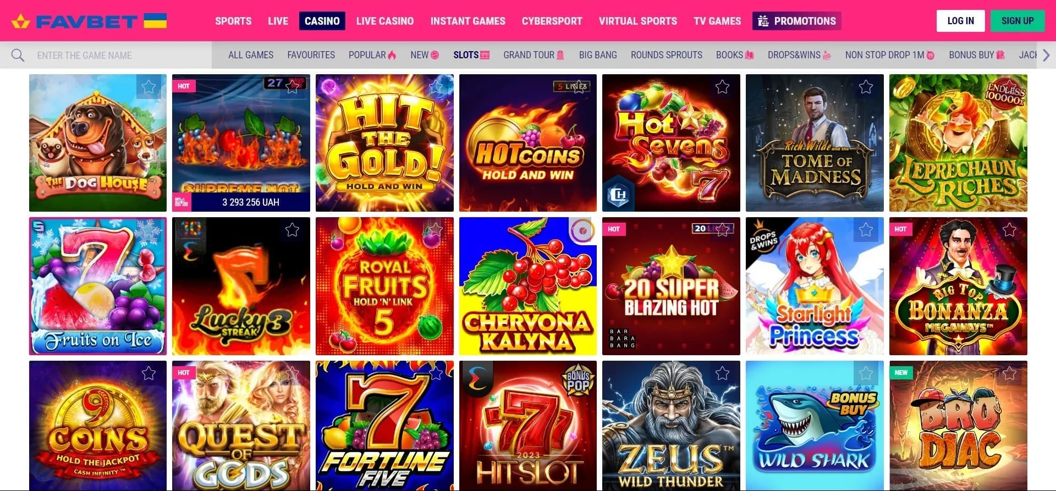1056x491 pixels.
Task: Click the Favbet logo
Action: pos(89,21)
